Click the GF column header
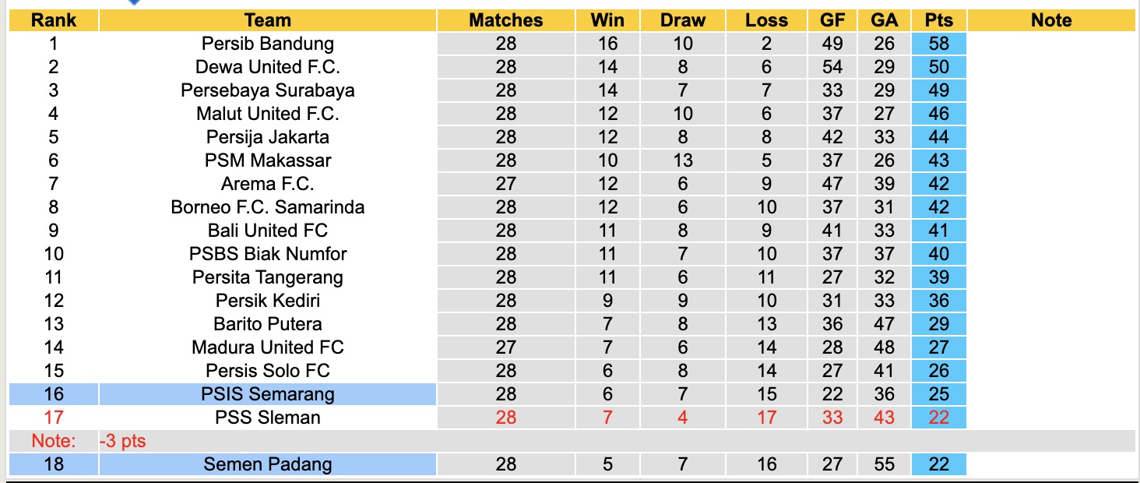1140x483 pixels. (832, 21)
